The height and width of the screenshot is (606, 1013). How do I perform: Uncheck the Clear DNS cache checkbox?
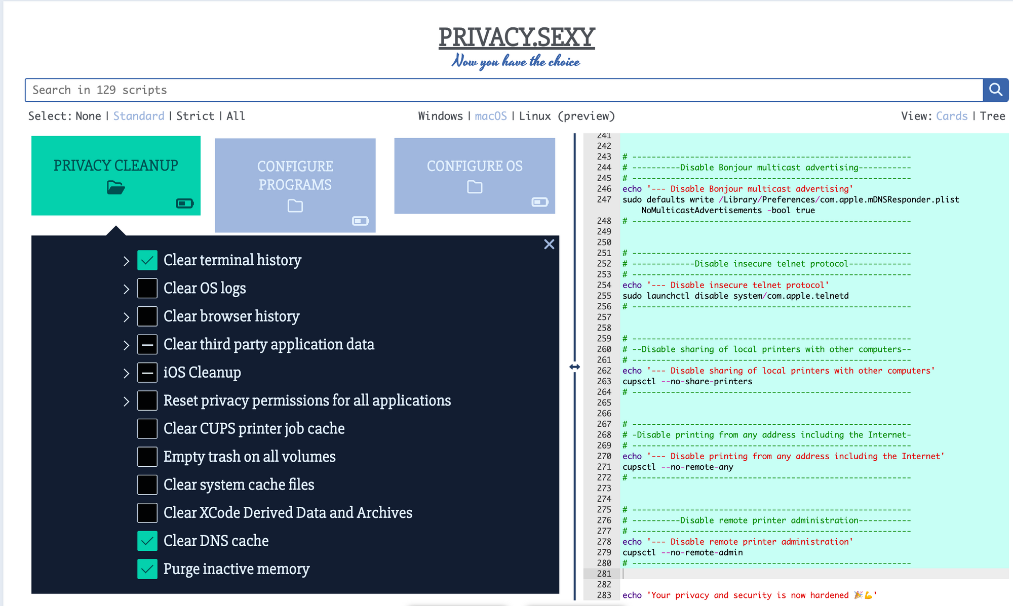[147, 541]
